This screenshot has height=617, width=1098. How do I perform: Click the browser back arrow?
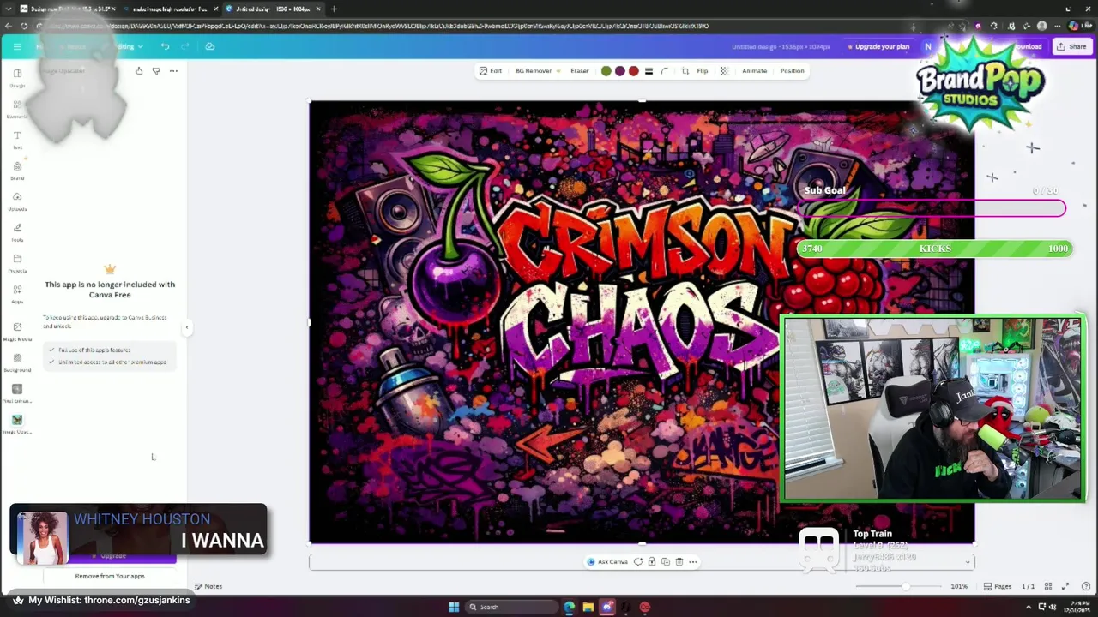(x=8, y=26)
